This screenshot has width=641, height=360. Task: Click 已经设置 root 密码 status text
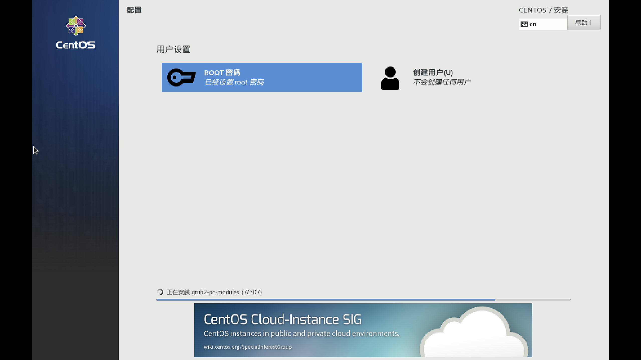click(x=234, y=82)
